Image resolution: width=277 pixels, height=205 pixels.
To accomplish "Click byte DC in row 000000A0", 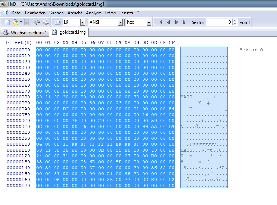I will [66, 109].
